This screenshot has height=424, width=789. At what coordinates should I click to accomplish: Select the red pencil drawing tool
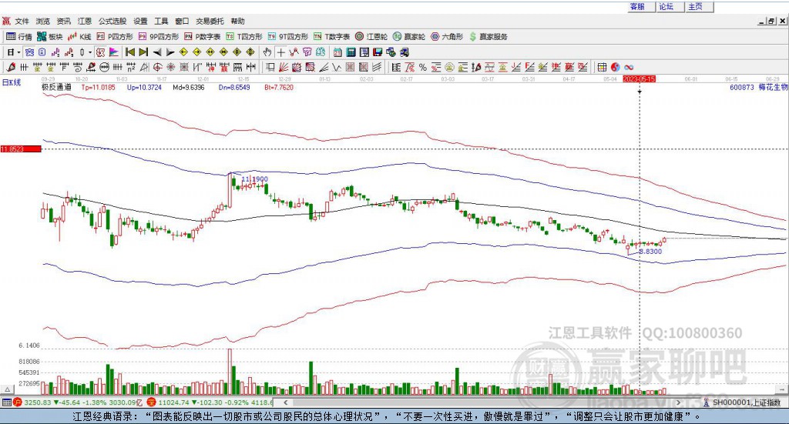pyautogui.click(x=11, y=67)
